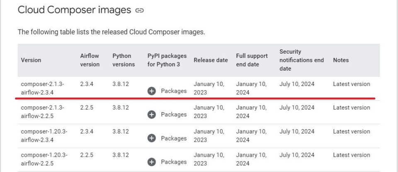Click the Security notifications end date header
This screenshot has height=172, width=398.
tap(301, 60)
